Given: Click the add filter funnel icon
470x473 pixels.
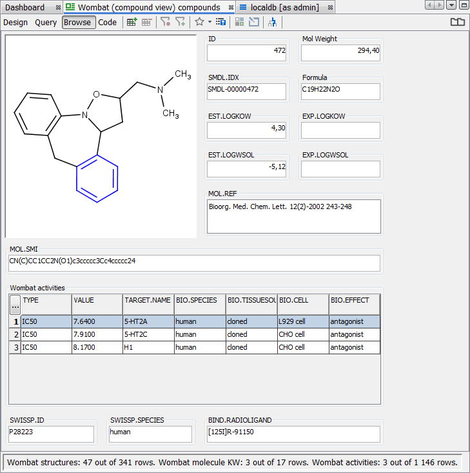Looking at the screenshot, I should pyautogui.click(x=181, y=22).
